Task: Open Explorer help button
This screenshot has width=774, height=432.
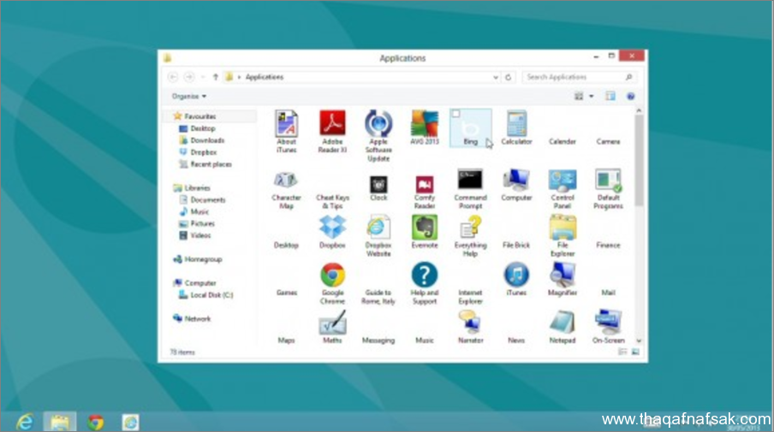Action: 630,96
